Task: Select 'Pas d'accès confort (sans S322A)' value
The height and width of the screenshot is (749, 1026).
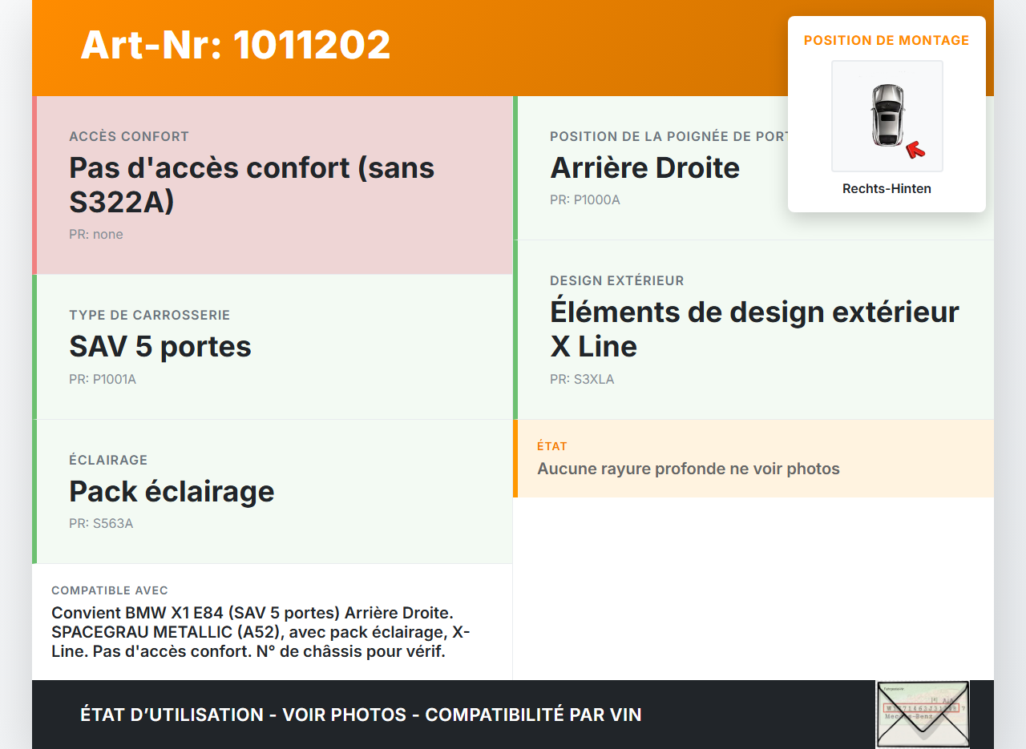Action: [252, 184]
